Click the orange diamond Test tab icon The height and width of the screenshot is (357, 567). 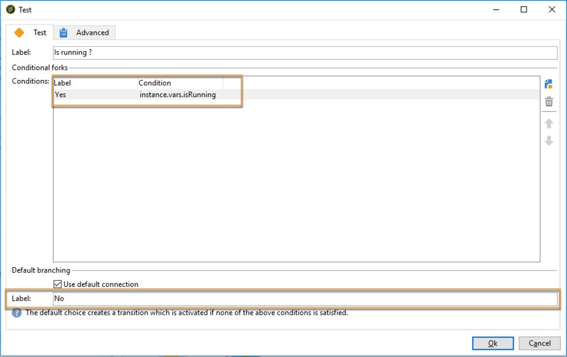click(x=19, y=33)
